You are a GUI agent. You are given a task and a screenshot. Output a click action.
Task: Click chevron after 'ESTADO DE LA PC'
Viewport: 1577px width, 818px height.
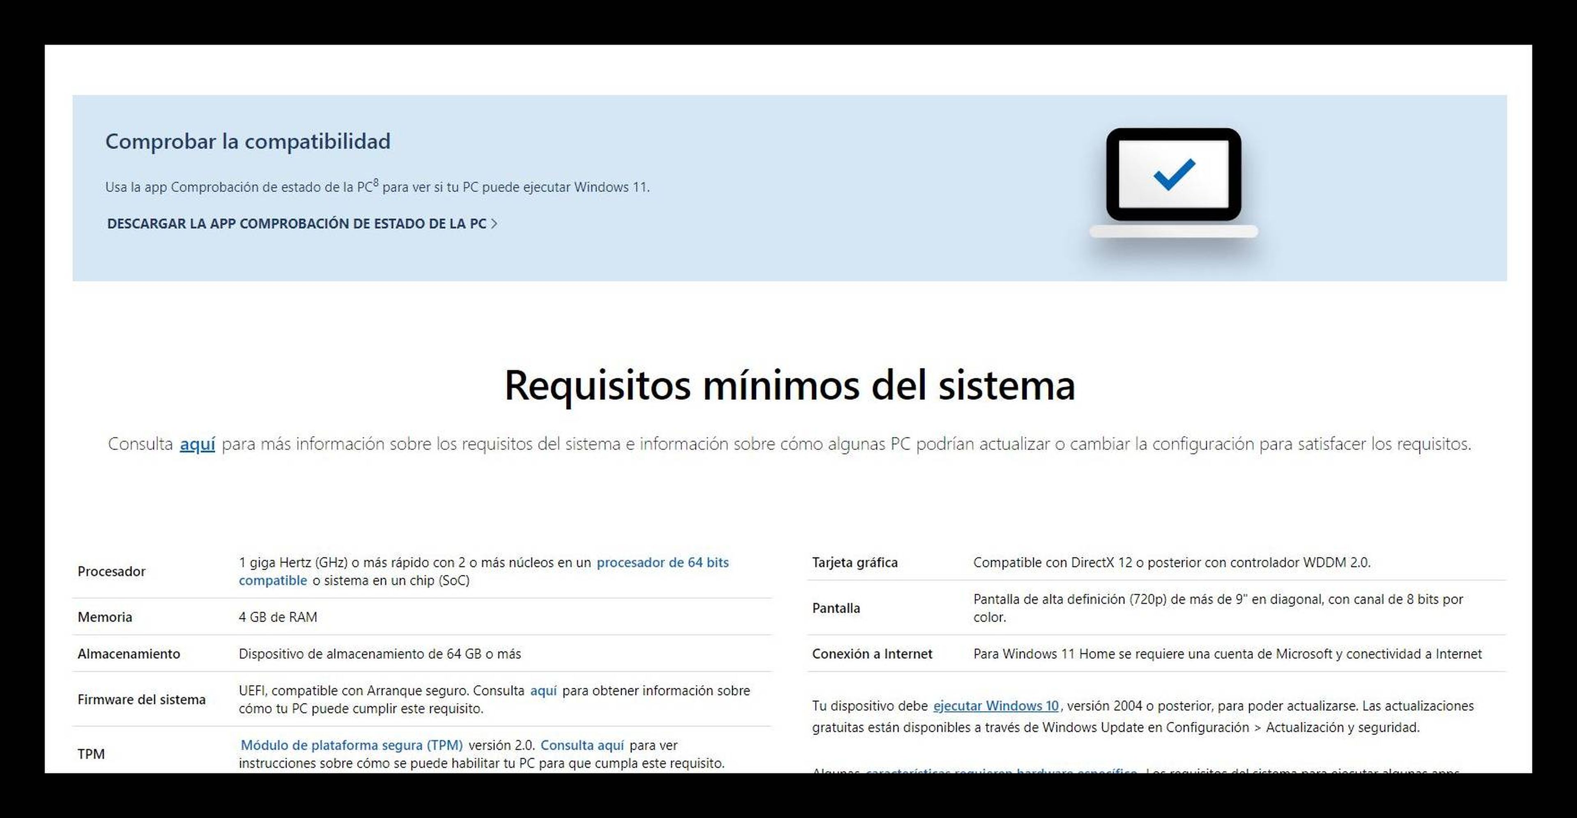point(494,223)
